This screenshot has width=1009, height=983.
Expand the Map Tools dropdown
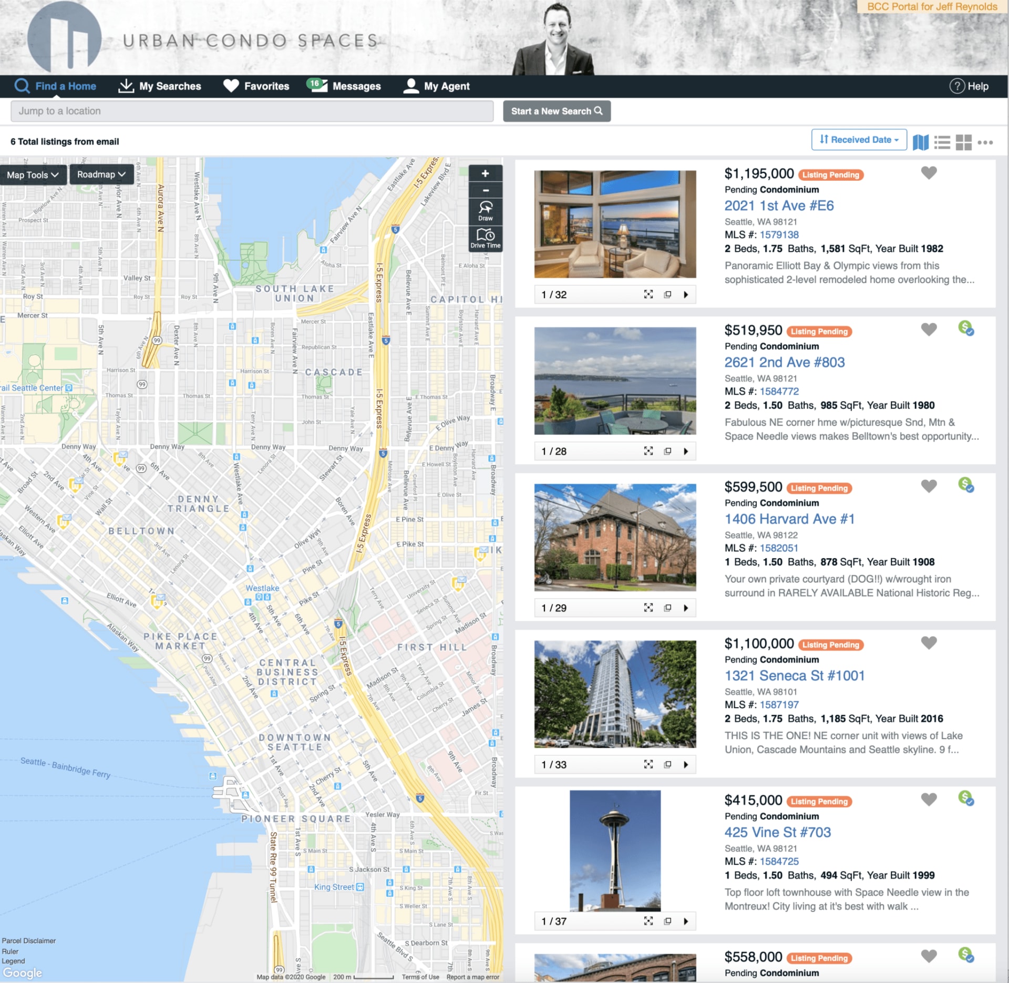click(x=33, y=175)
